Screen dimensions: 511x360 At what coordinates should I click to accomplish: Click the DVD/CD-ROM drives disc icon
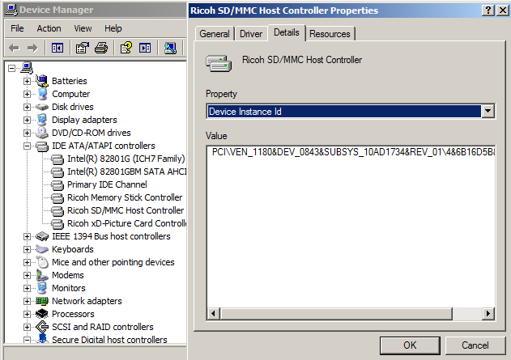pyautogui.click(x=42, y=133)
